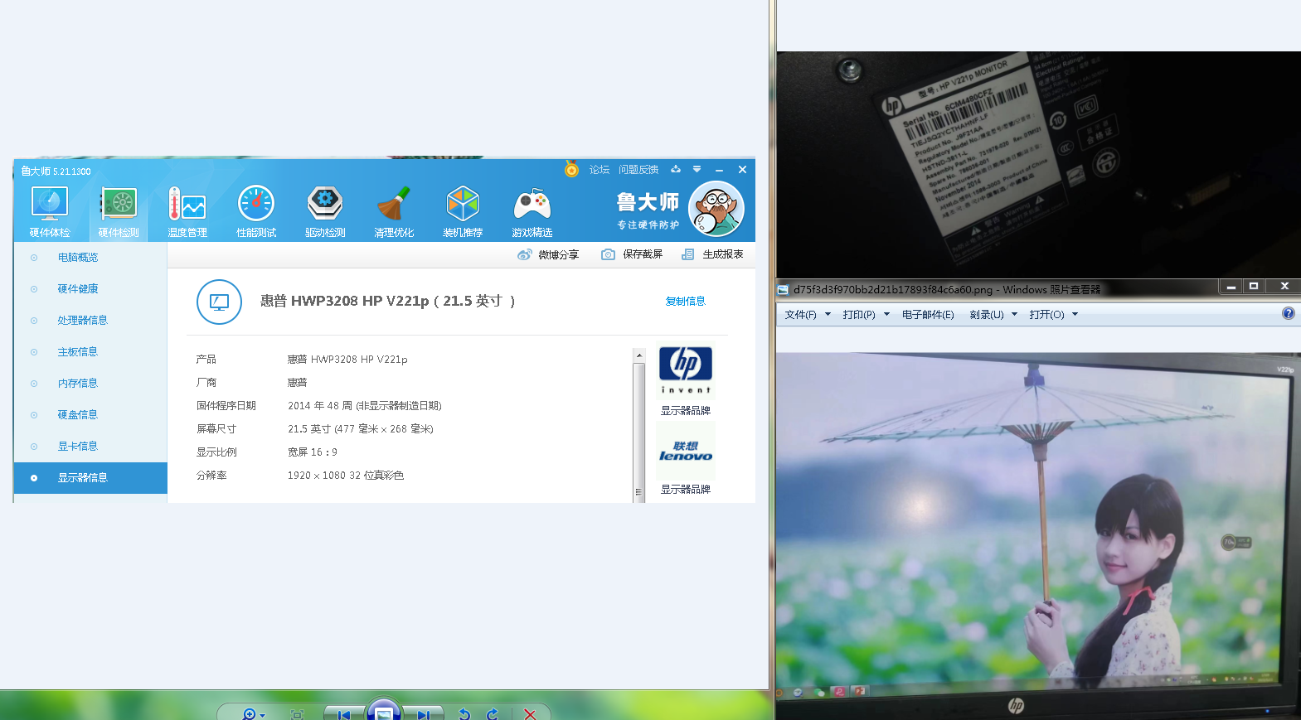
Task: Click the fit-to-window actual size button
Action: pos(298,714)
